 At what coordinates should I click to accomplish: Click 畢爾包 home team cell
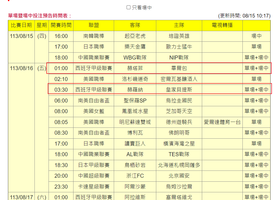point(179,68)
